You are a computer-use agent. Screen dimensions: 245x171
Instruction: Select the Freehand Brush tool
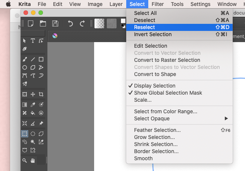click(25, 59)
